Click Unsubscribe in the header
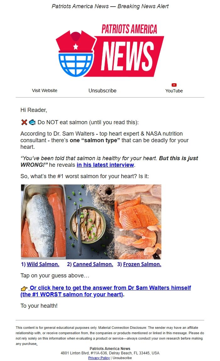 click(102, 91)
